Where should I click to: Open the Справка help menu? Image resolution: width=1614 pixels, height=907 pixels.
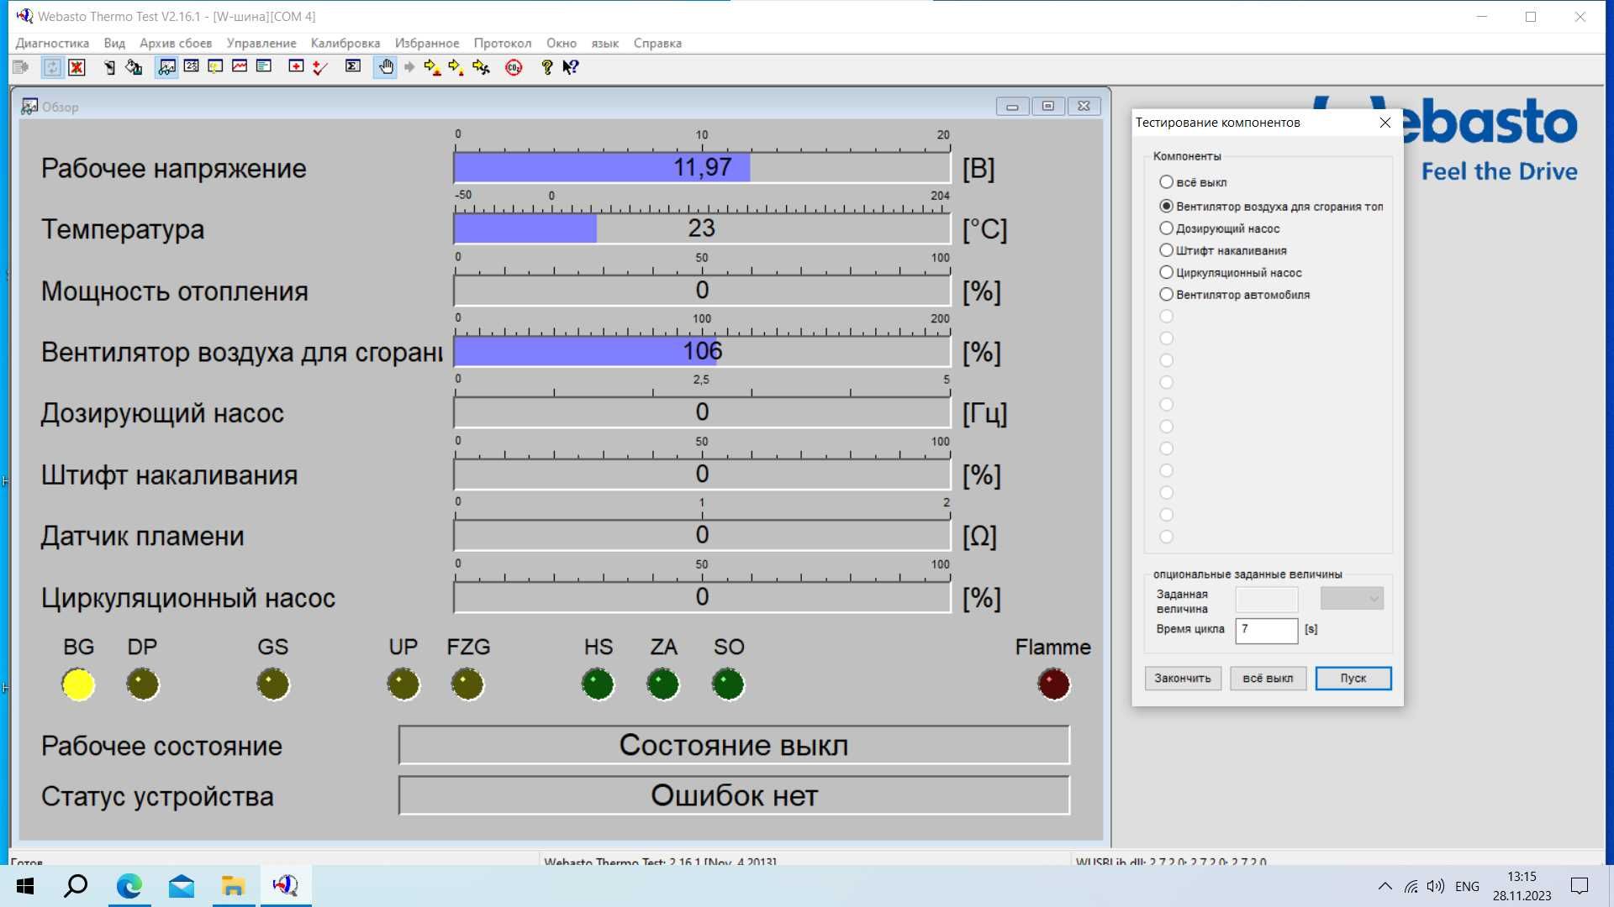657,43
